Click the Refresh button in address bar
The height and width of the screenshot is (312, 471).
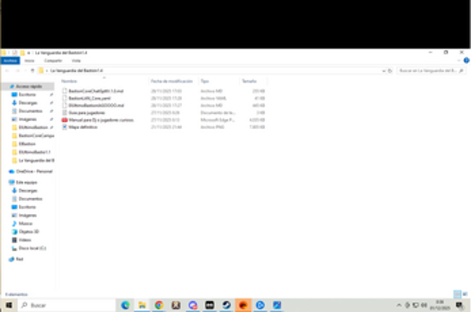tap(391, 71)
